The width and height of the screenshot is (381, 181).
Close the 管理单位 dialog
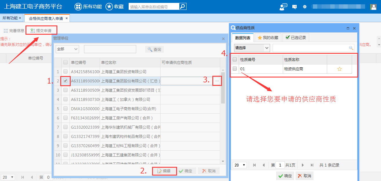pos(223,38)
